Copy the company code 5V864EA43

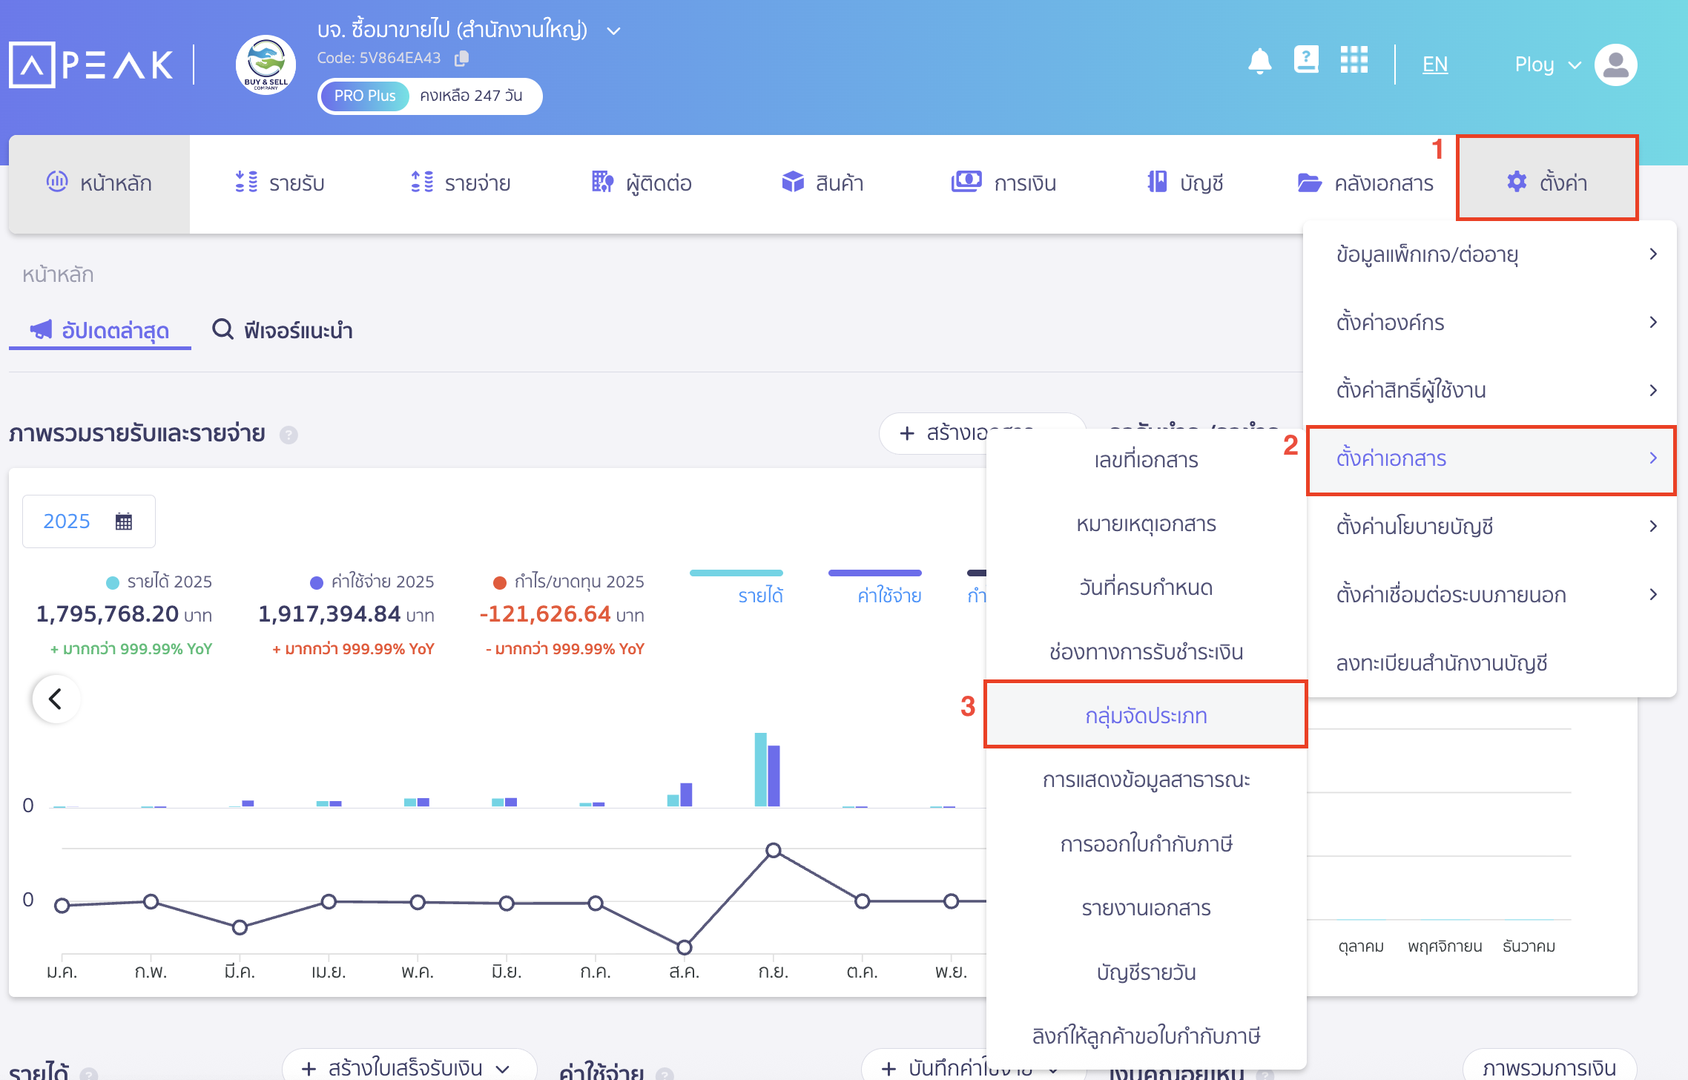(x=461, y=57)
